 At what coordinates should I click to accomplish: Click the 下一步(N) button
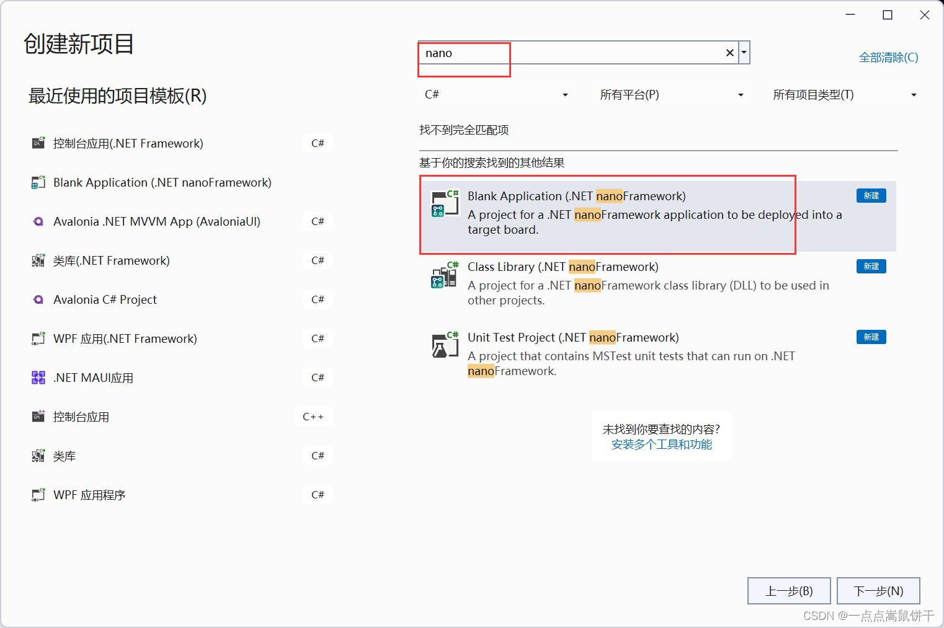click(x=878, y=591)
